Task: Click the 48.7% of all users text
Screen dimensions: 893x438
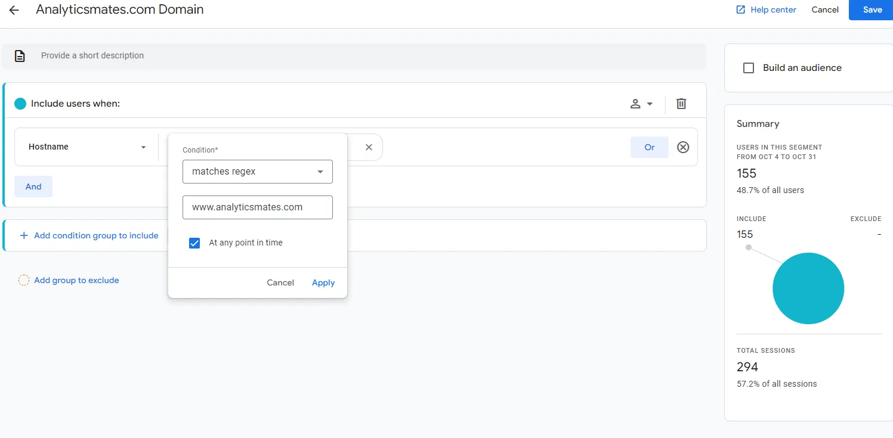Action: [x=770, y=190]
